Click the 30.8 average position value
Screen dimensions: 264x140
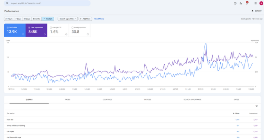pyautogui.click(x=75, y=32)
